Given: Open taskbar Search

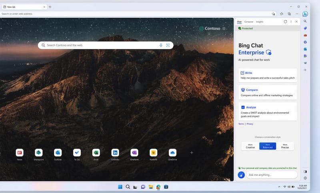Looking at the screenshot, I should [x=128, y=187].
